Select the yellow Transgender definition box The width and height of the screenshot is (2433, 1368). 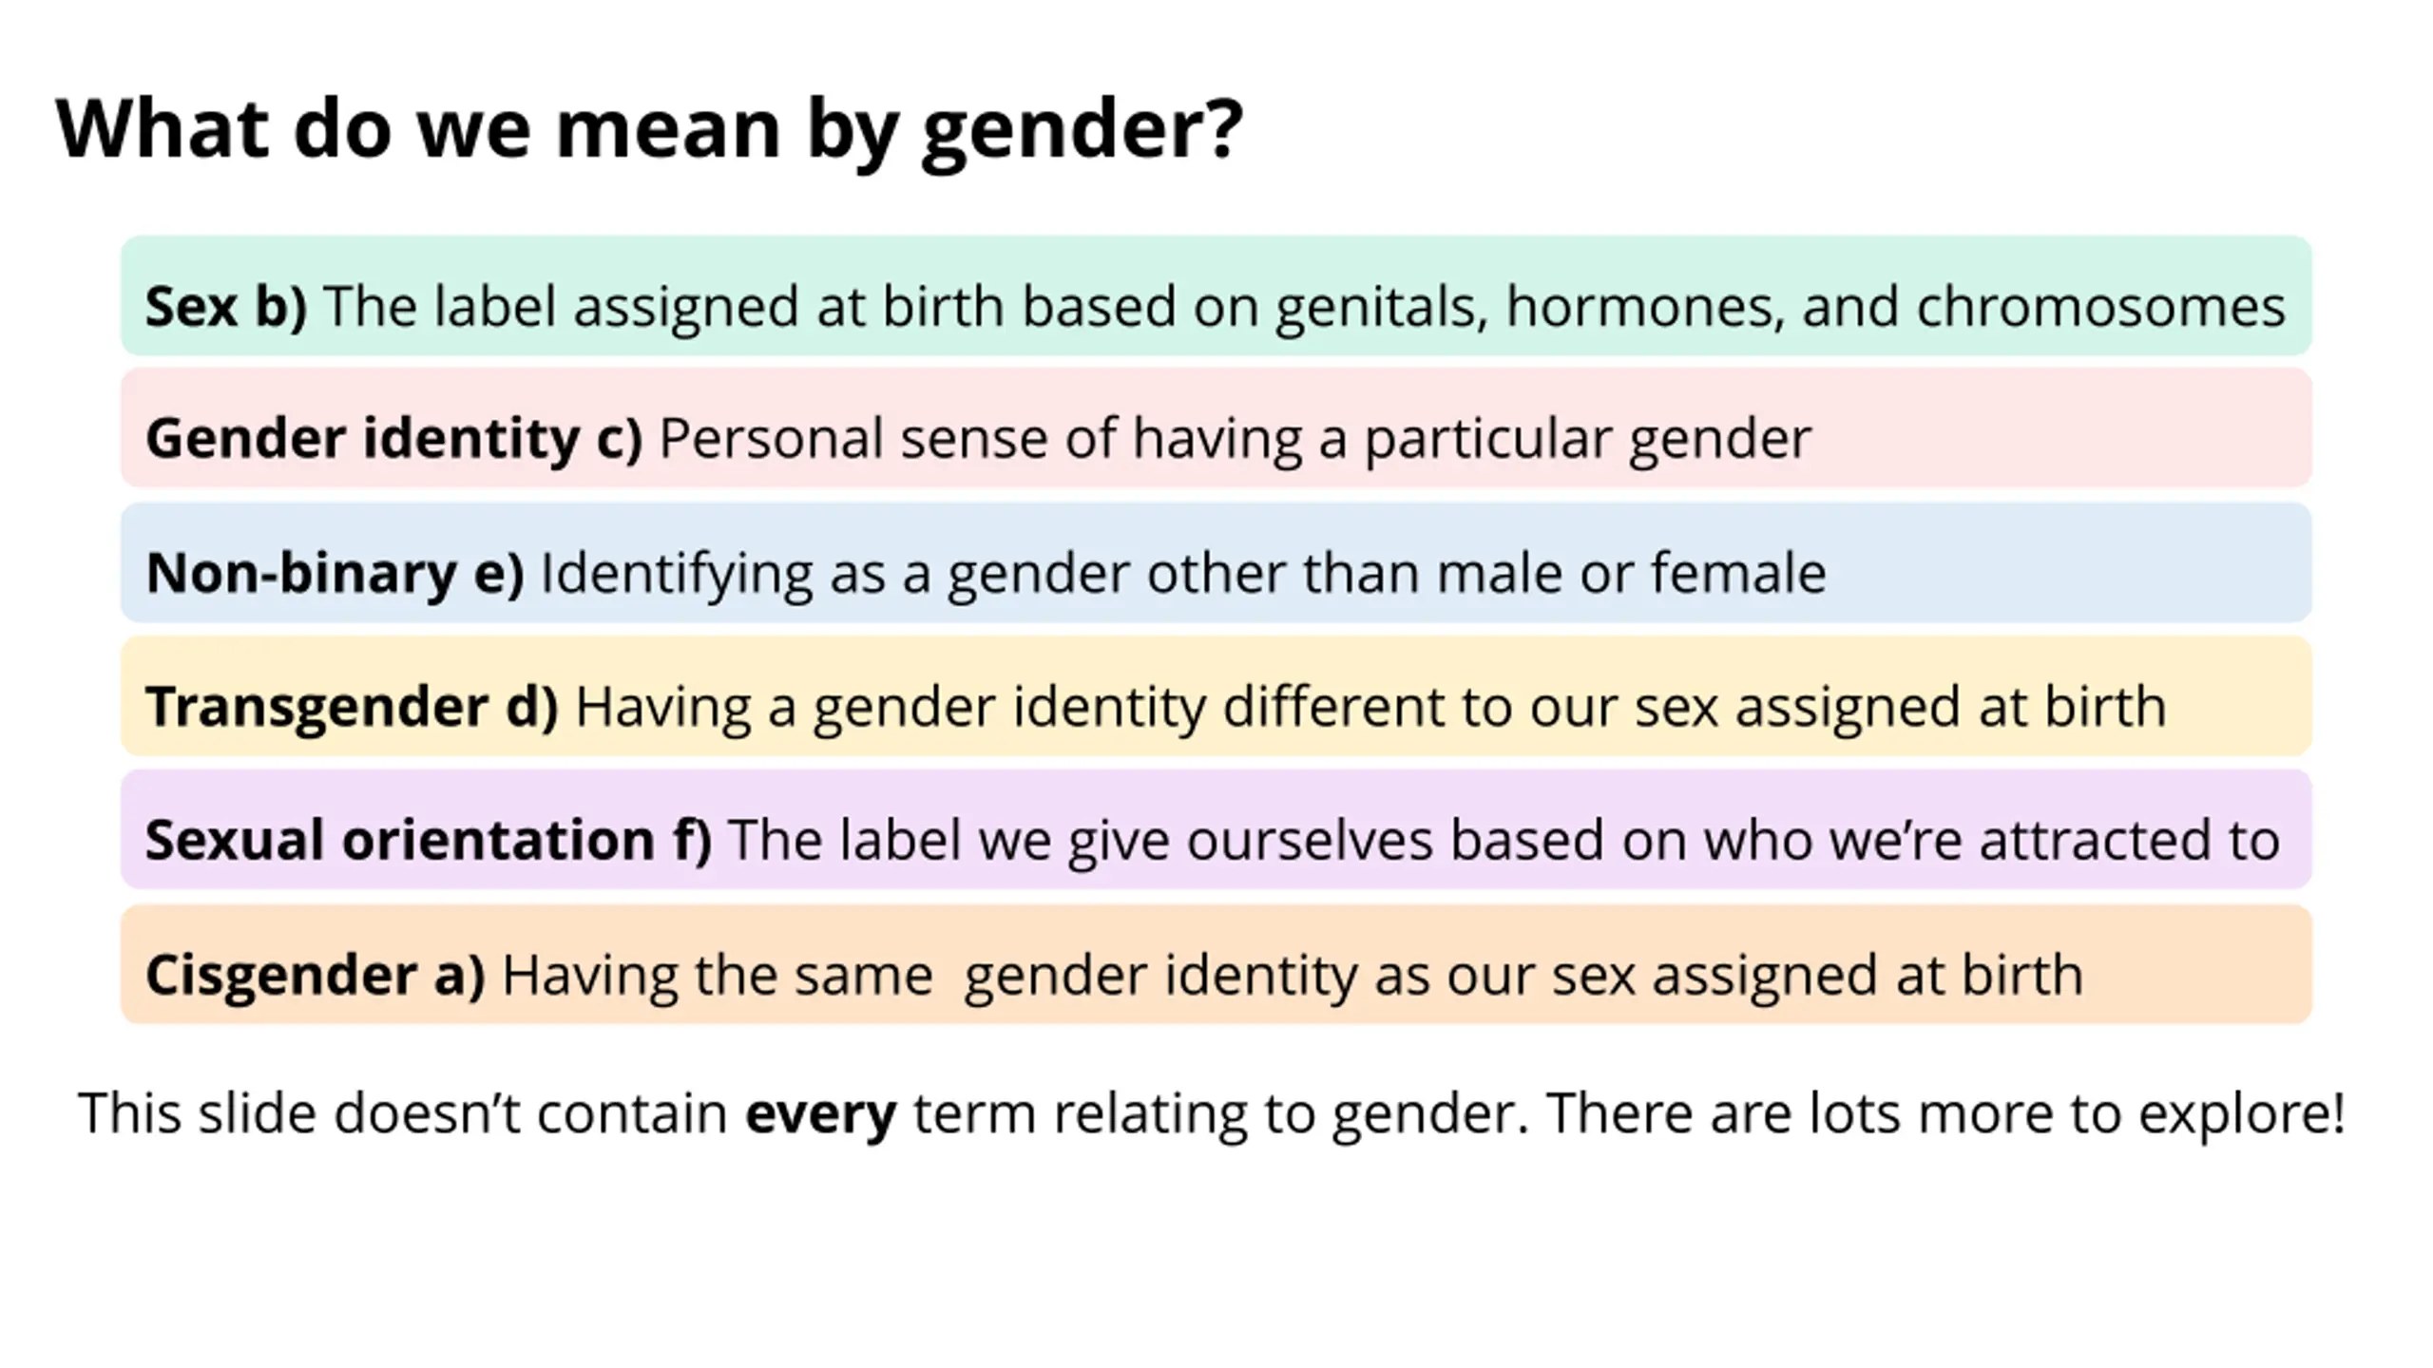[1216, 696]
